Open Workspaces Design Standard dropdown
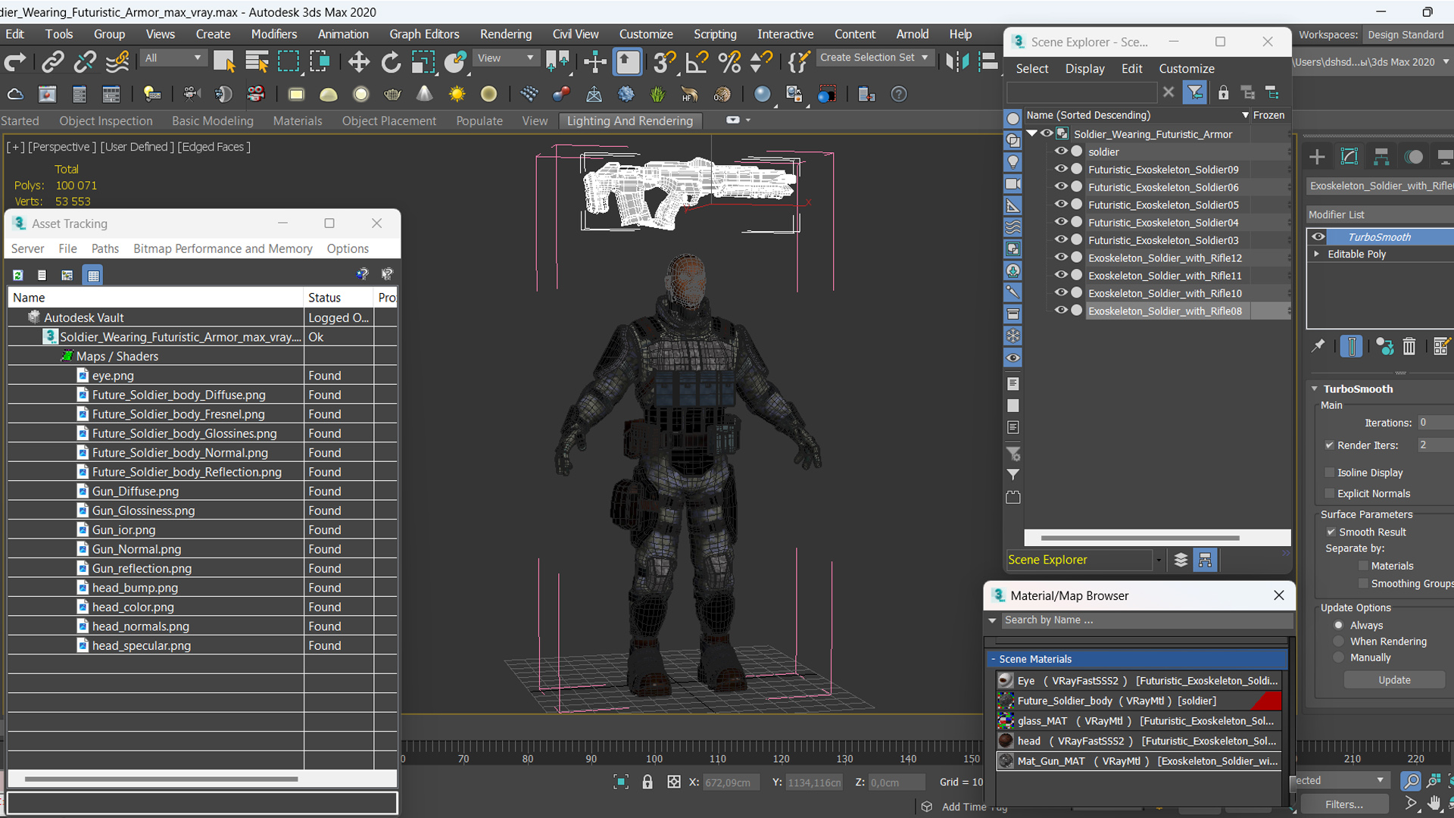This screenshot has width=1454, height=818. click(x=1407, y=35)
